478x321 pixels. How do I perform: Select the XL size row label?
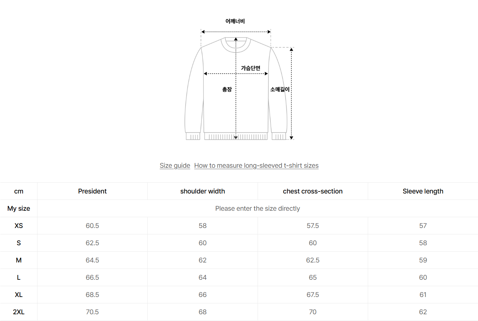click(x=19, y=295)
